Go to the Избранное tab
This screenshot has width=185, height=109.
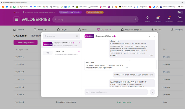pos(40,30)
